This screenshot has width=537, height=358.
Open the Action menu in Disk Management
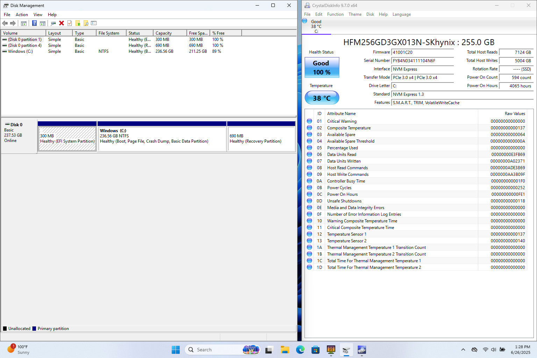pos(22,15)
